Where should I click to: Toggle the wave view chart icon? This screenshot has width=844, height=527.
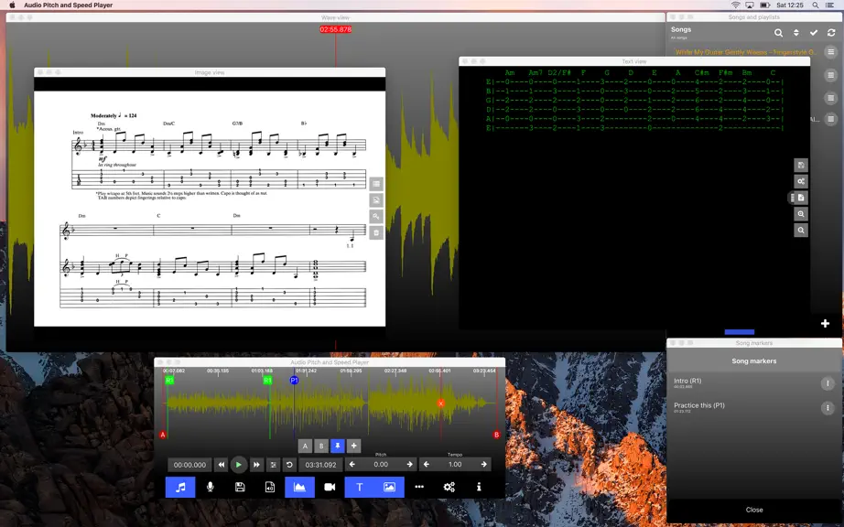tap(300, 487)
